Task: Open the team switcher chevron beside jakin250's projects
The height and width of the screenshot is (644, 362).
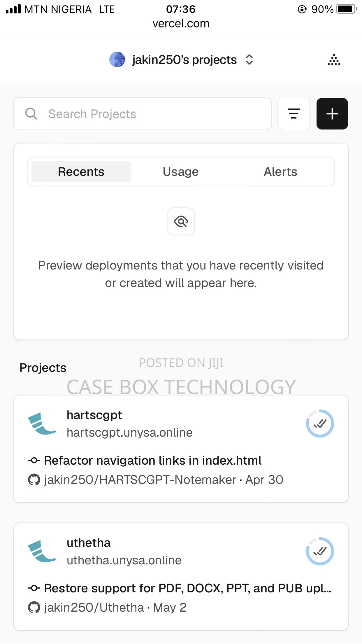Action: coord(249,60)
